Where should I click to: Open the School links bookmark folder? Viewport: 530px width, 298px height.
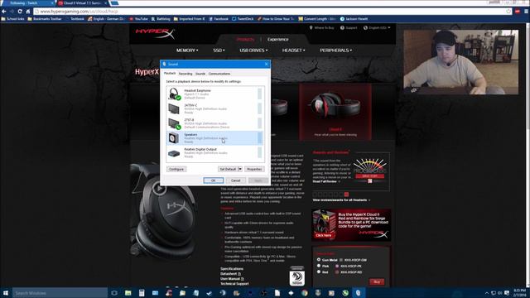(x=13, y=19)
